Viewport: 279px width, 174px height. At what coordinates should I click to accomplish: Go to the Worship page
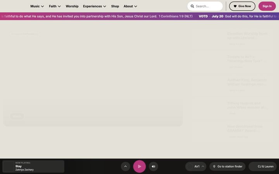coord(72,6)
